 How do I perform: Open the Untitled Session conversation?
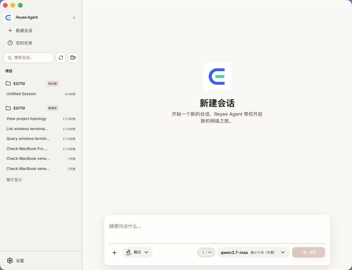coord(41,94)
